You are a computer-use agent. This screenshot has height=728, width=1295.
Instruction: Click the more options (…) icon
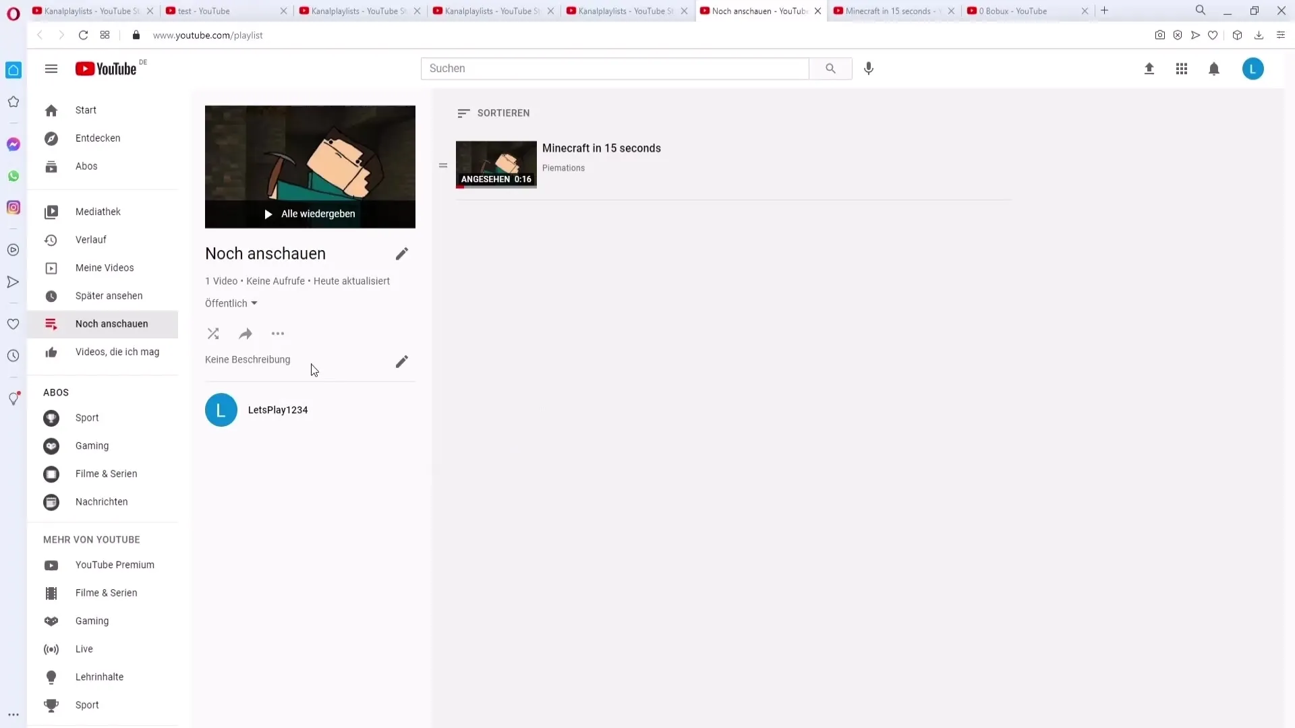(x=277, y=334)
